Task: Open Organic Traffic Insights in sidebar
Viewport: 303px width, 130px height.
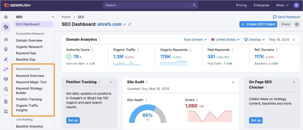Action: coord(27,108)
